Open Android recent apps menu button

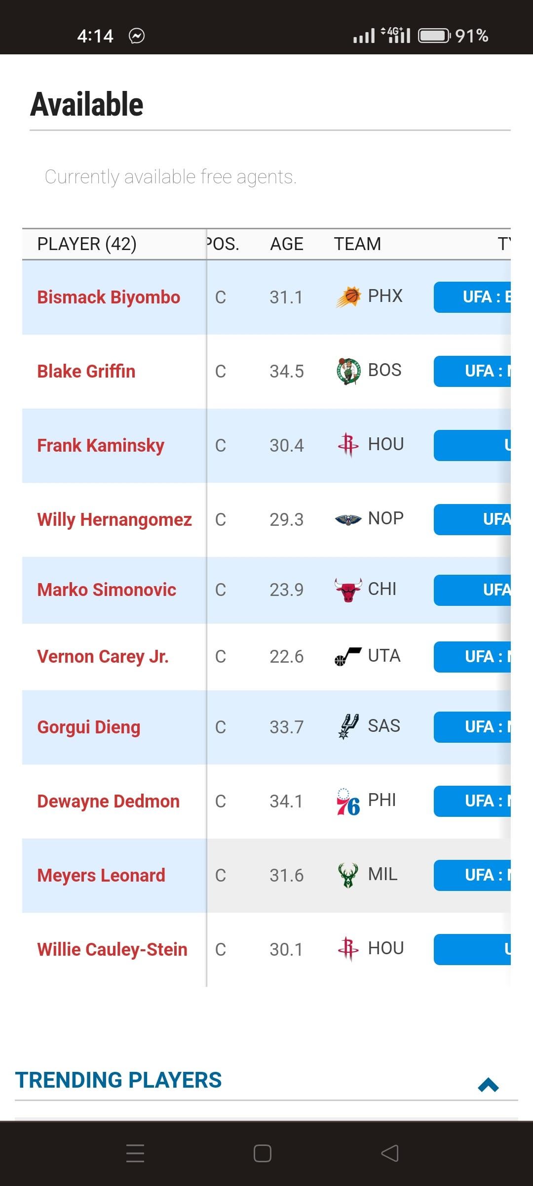pos(135,1153)
